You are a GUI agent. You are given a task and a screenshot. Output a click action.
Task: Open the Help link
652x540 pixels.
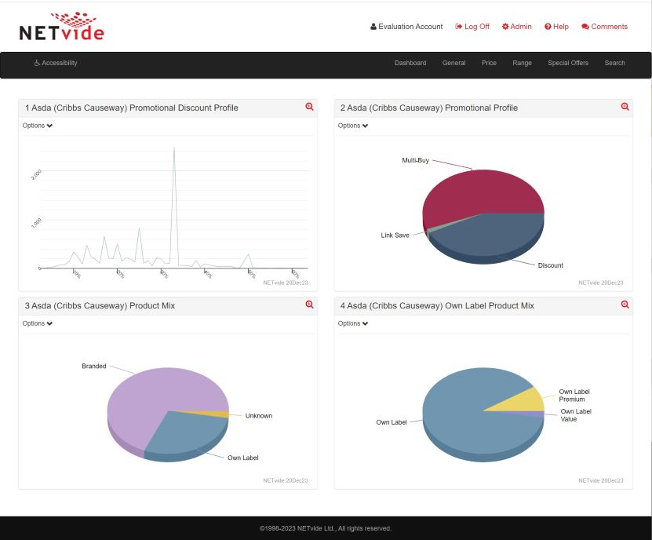click(556, 27)
